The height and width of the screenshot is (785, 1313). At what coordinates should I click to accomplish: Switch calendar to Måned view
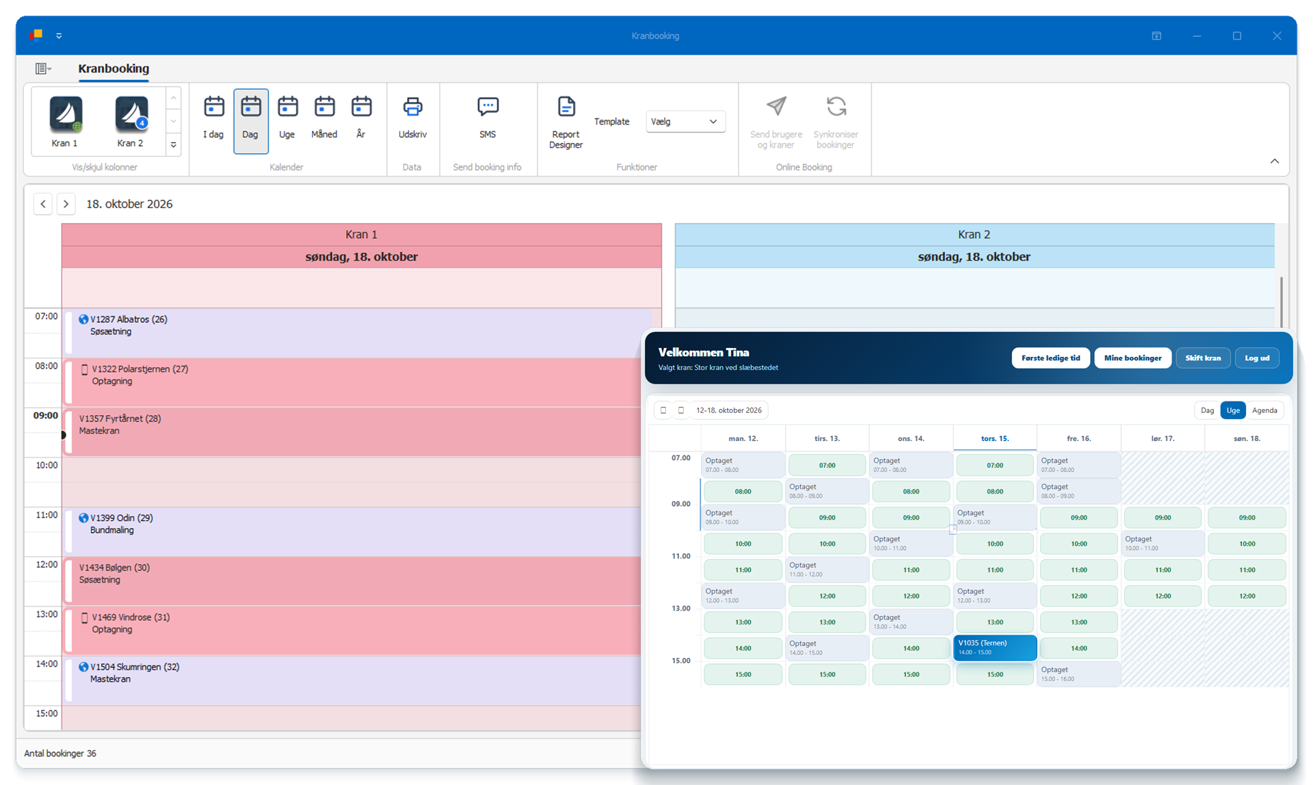324,120
